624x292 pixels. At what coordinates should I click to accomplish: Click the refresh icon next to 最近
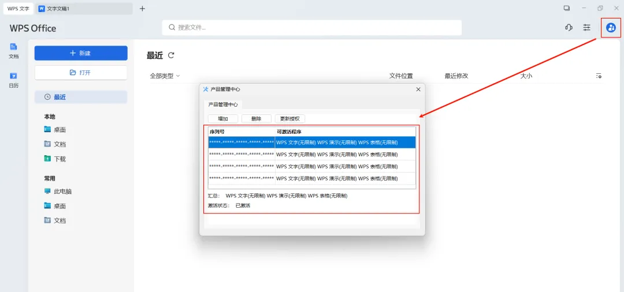point(171,55)
